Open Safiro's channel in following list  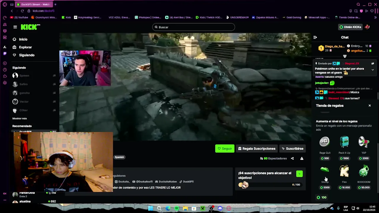coord(34,84)
